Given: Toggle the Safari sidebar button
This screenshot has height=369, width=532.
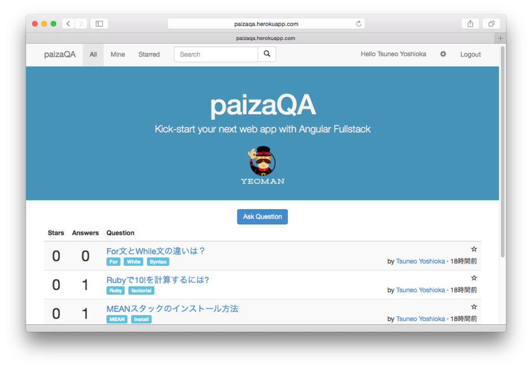Looking at the screenshot, I should [x=99, y=24].
